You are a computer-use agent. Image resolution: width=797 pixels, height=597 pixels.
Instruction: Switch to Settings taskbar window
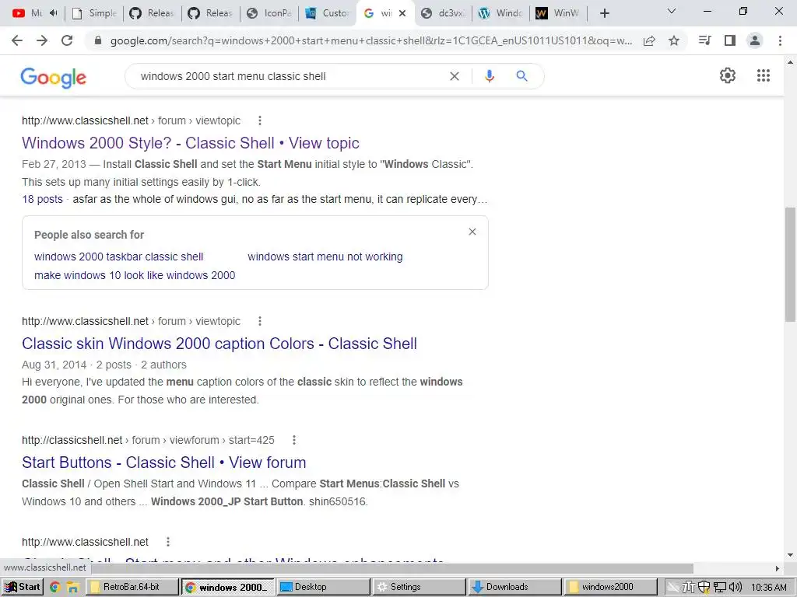[419, 587]
